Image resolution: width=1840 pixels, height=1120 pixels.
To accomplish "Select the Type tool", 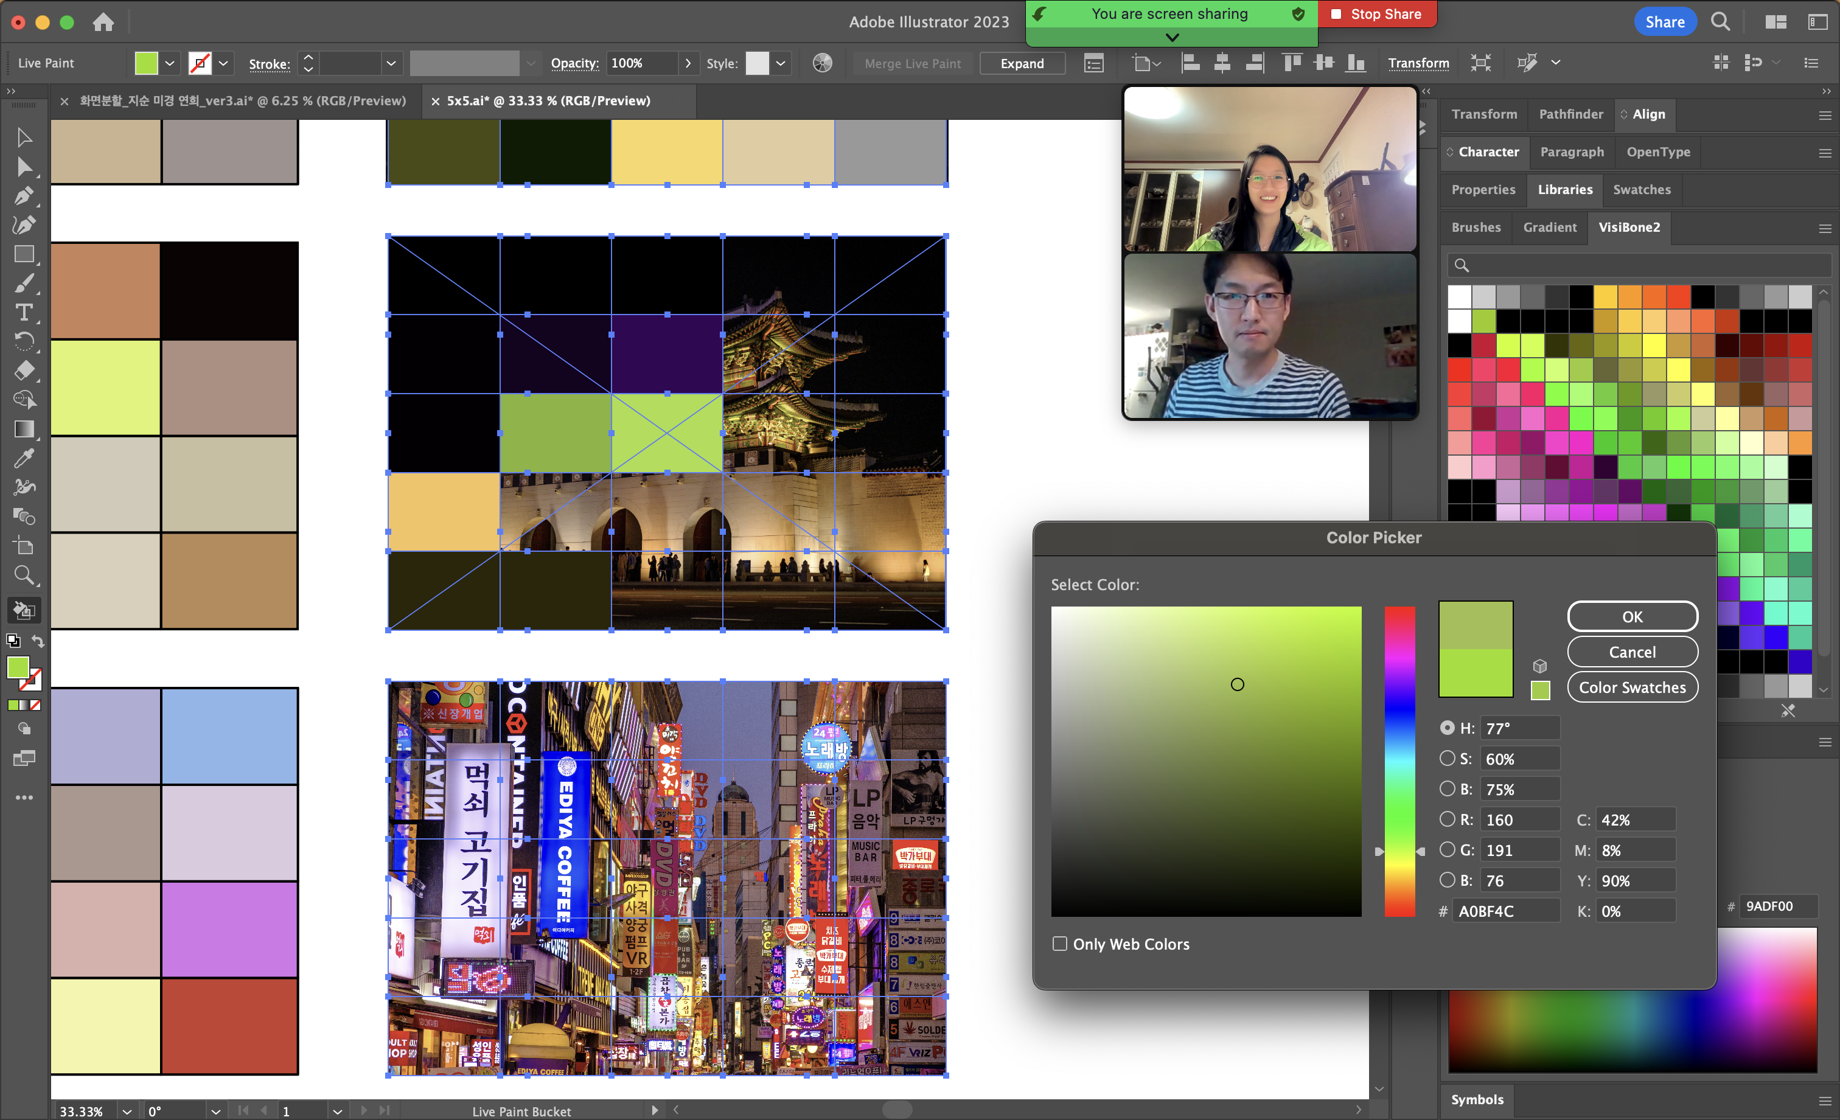I will pyautogui.click(x=23, y=312).
